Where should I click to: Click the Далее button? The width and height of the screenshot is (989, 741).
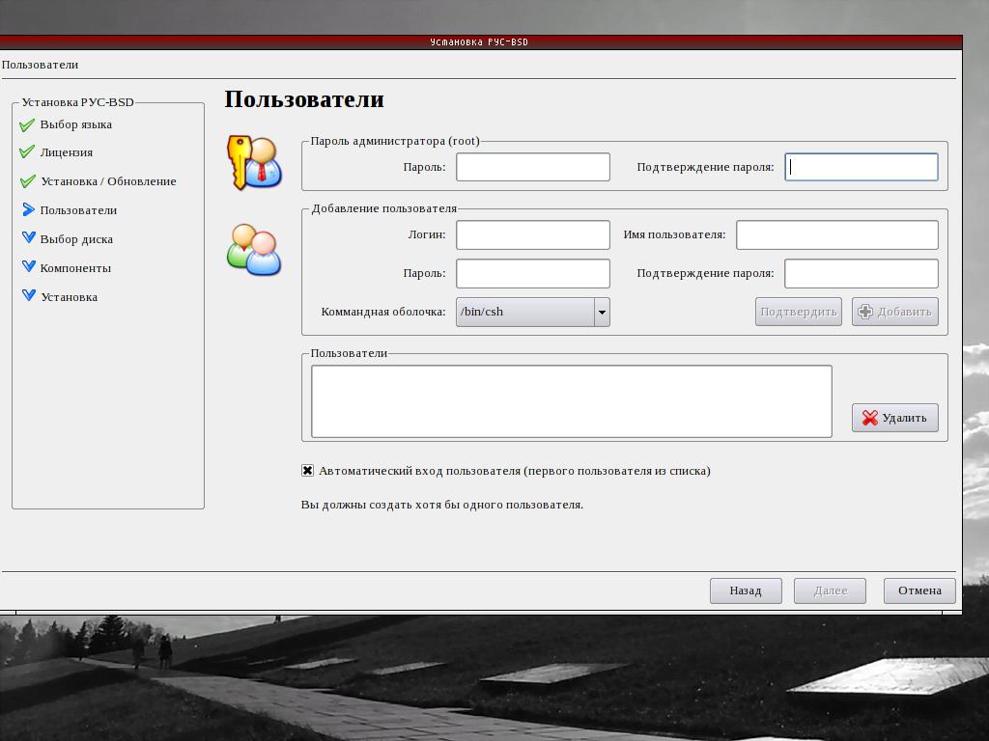pyautogui.click(x=830, y=590)
